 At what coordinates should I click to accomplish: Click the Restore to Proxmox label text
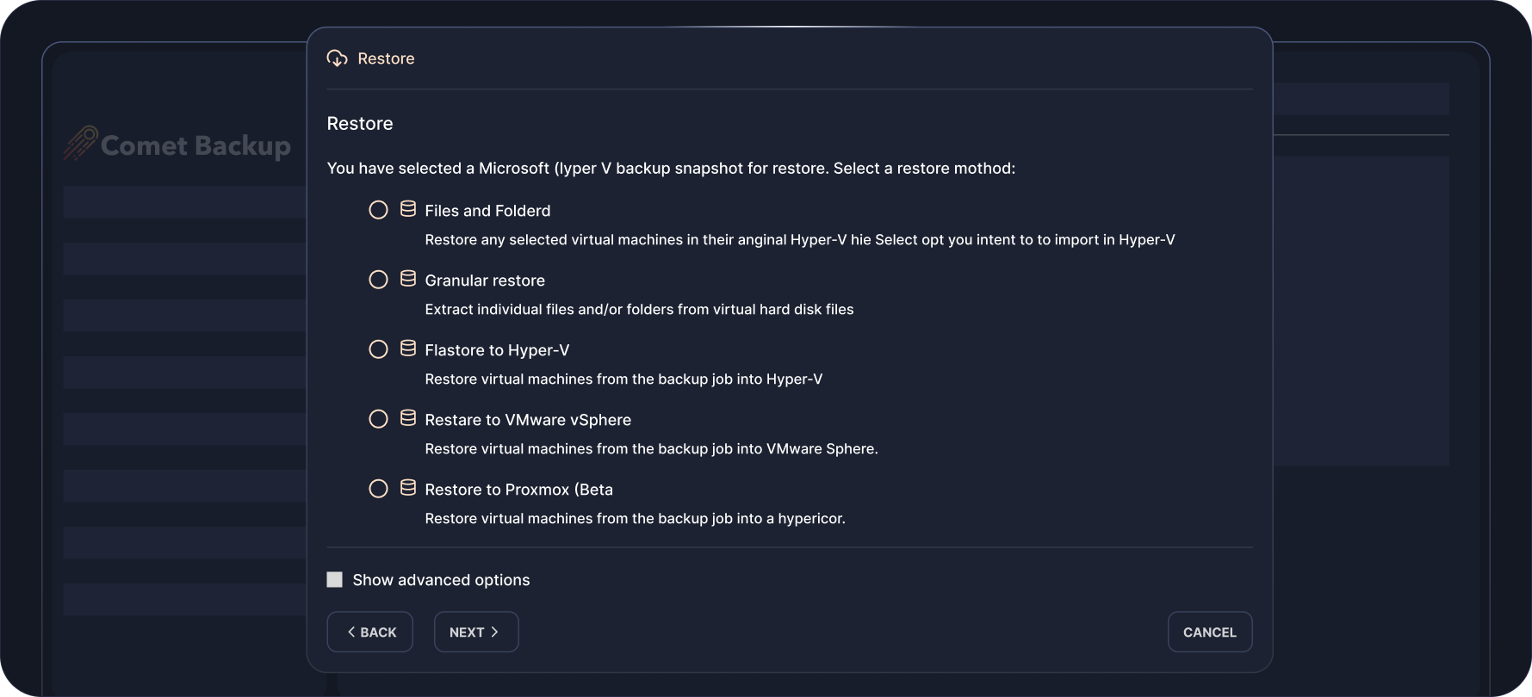pos(518,490)
